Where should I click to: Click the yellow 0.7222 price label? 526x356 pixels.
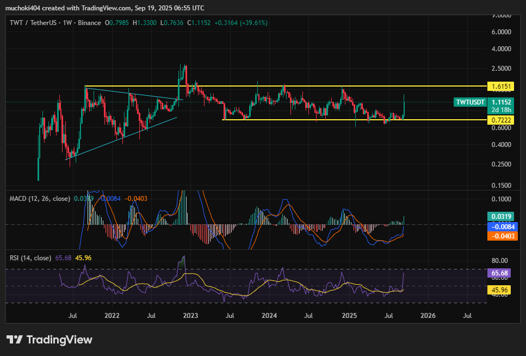(x=501, y=120)
